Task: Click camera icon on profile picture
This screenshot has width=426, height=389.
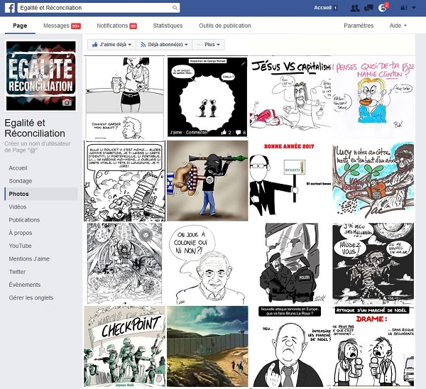Action: coord(67,102)
